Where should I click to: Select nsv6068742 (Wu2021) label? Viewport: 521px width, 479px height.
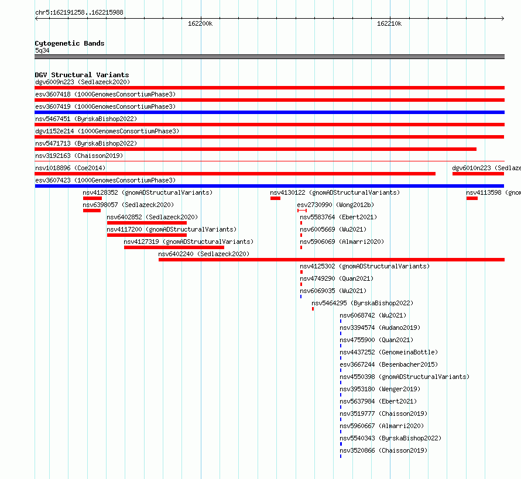coord(373,315)
